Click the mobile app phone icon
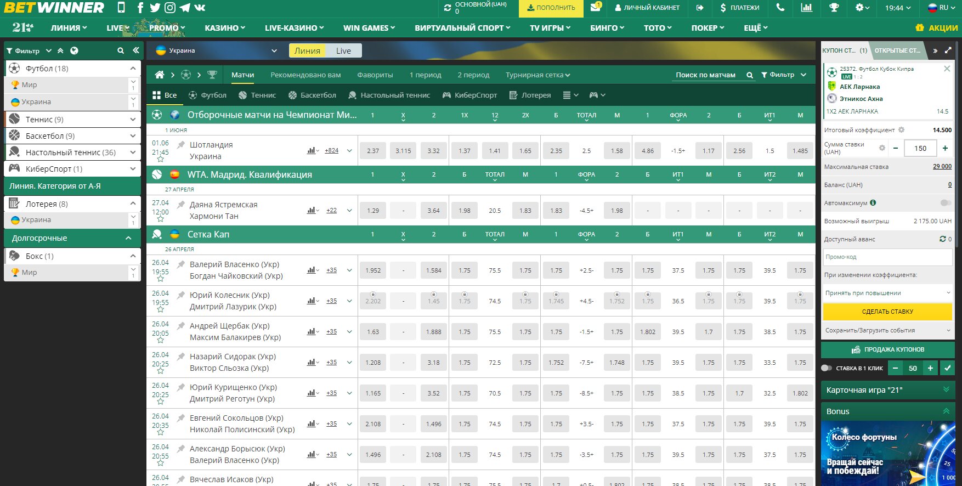Viewport: 962px width, 486px height. click(x=121, y=8)
